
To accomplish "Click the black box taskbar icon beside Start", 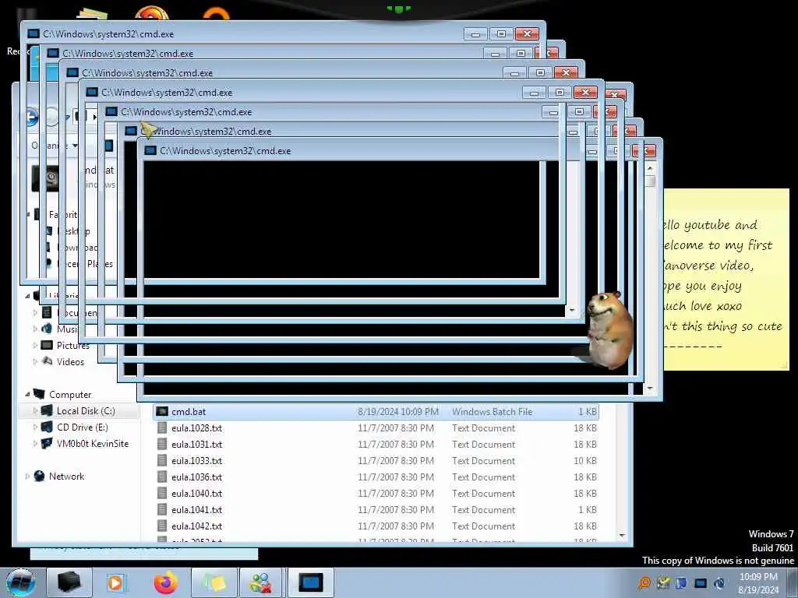I will [69, 582].
